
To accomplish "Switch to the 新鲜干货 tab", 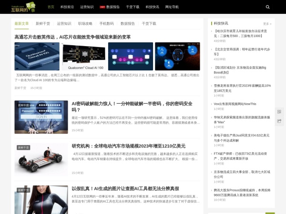I will 43,24.
